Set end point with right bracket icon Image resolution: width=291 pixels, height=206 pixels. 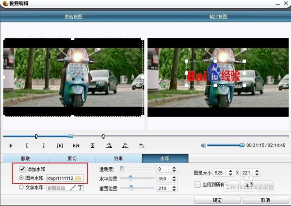[44, 145]
